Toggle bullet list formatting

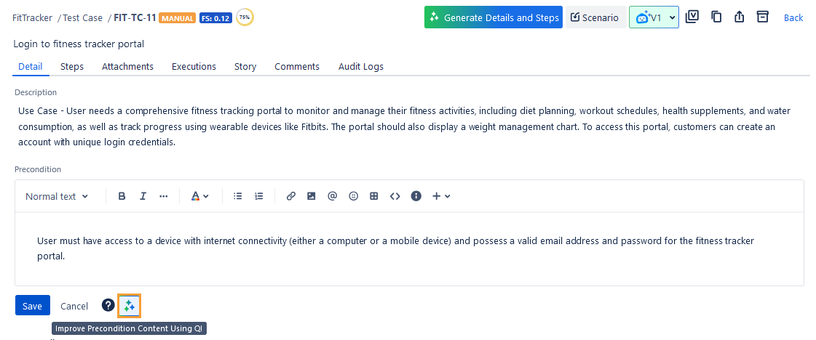coord(237,196)
